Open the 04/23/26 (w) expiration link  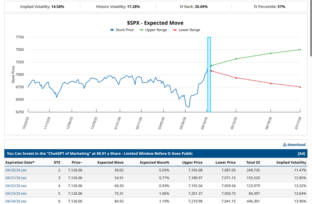(16, 193)
